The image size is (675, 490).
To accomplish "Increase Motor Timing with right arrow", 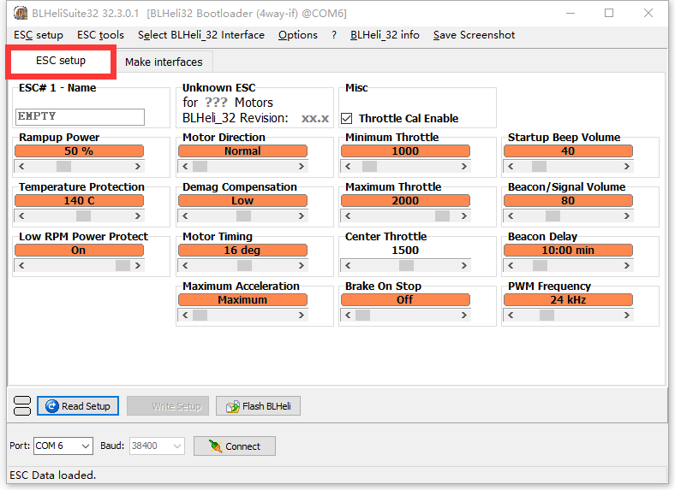I will tap(302, 266).
